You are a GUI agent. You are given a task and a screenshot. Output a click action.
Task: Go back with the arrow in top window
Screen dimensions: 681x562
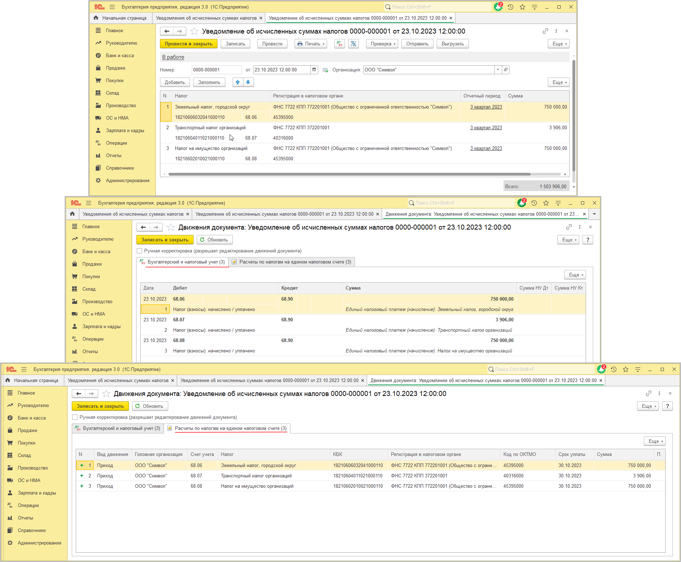[x=167, y=31]
